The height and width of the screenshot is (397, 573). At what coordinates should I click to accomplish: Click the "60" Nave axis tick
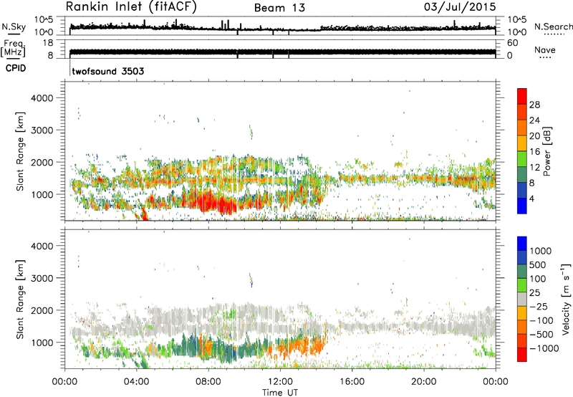[512, 43]
